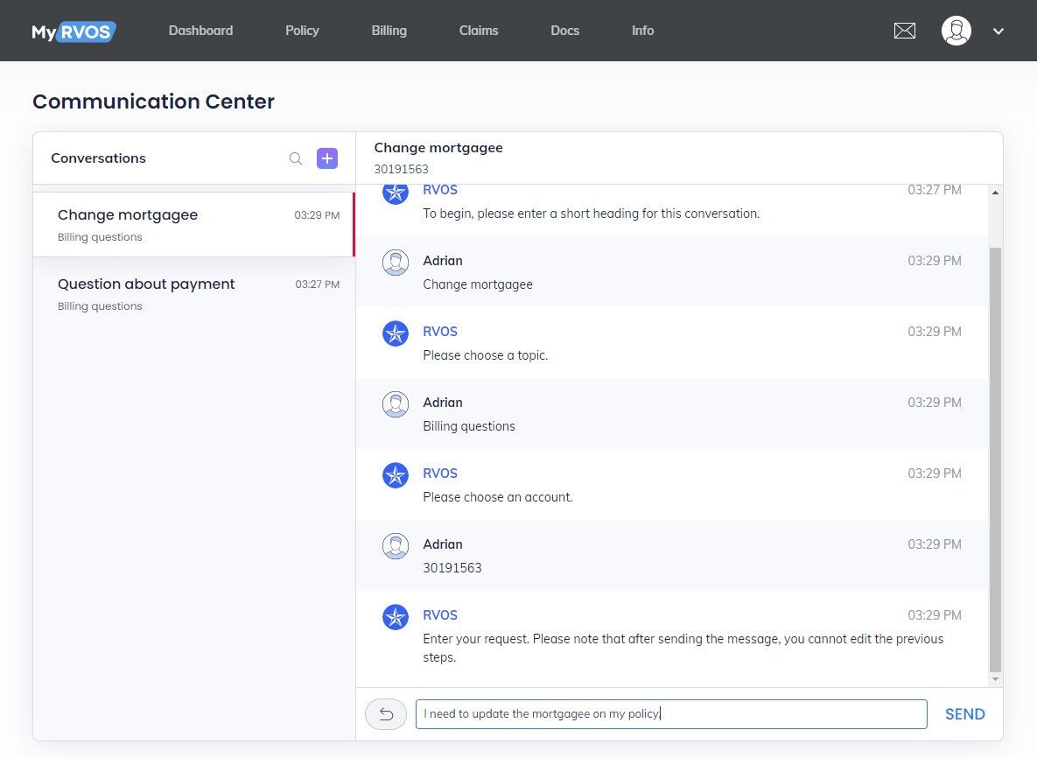Start a new conversation with plus button
The height and width of the screenshot is (758, 1037).
click(327, 158)
